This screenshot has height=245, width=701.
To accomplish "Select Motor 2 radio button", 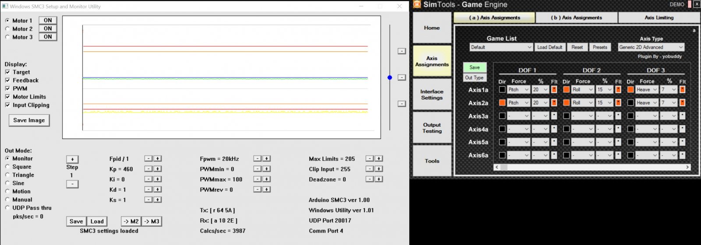I will (x=7, y=29).
